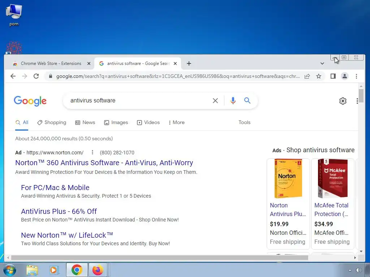Click the Chrome address bar URL
This screenshot has height=277, width=370.
pos(178,76)
